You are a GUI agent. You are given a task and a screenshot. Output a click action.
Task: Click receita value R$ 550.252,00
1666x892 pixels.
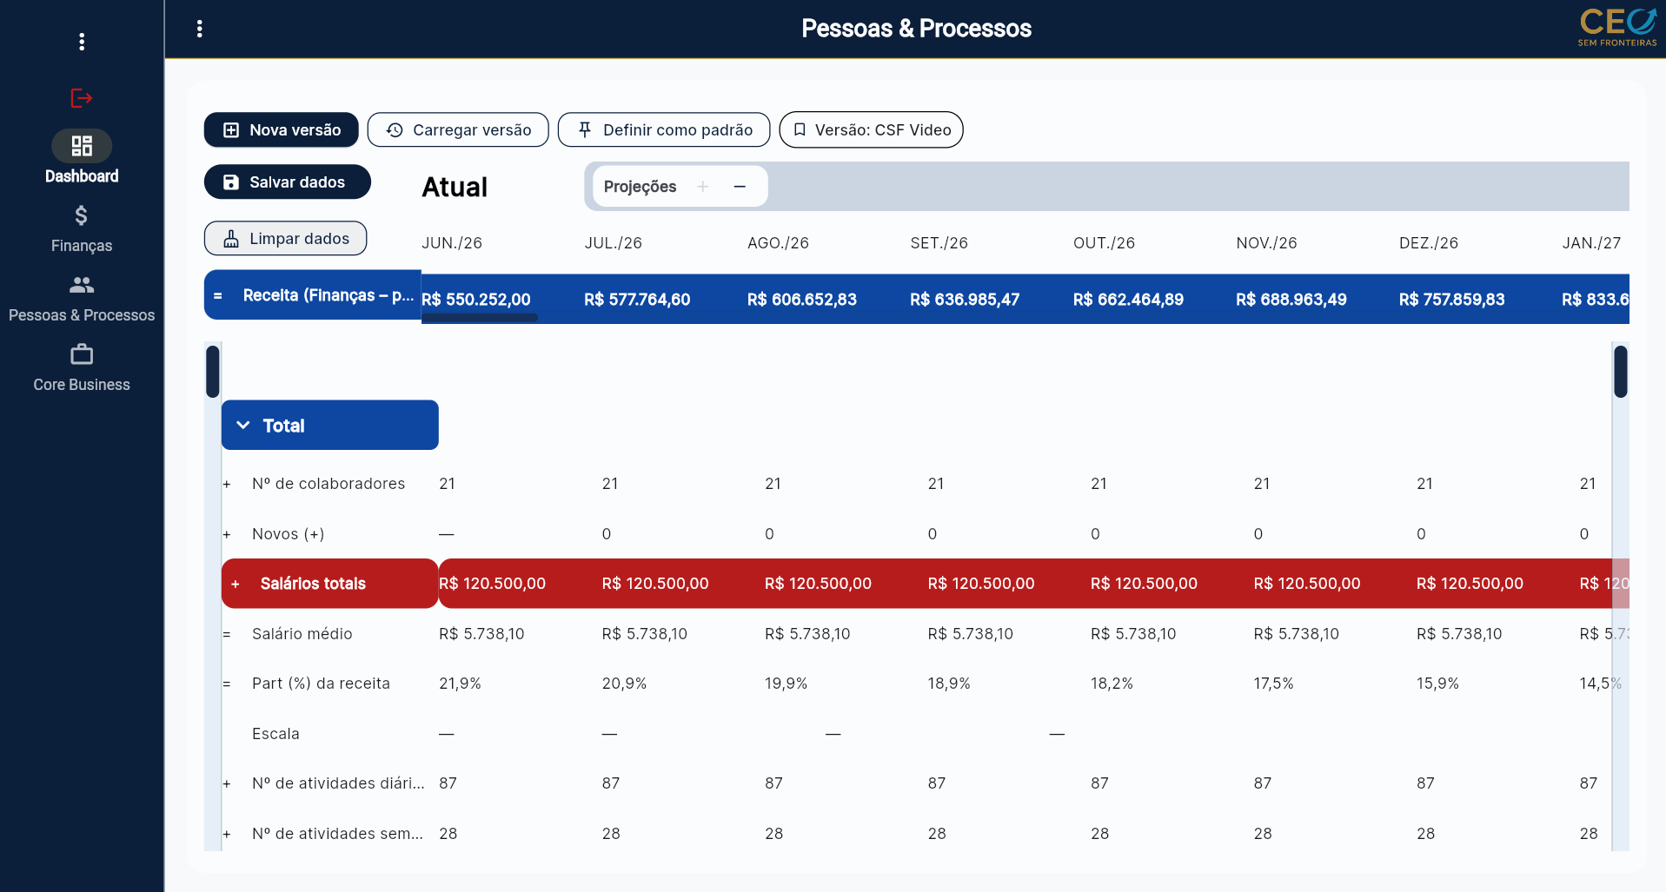[x=476, y=300]
